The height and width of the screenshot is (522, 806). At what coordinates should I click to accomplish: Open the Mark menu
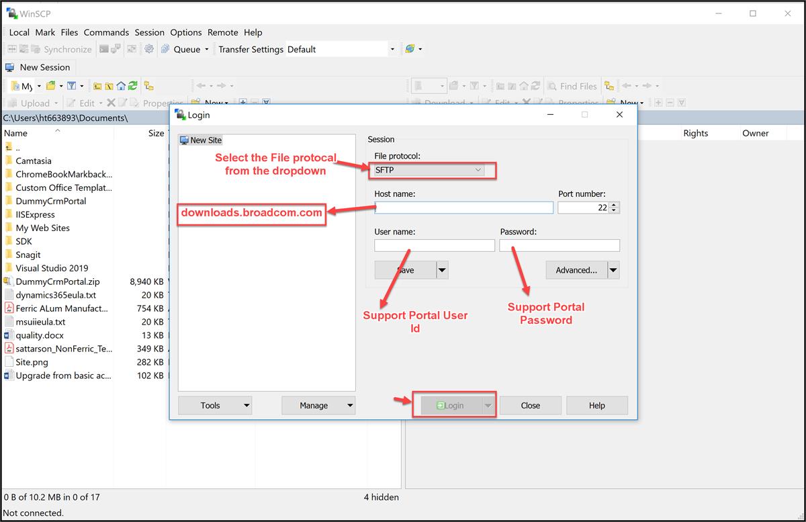(x=46, y=32)
